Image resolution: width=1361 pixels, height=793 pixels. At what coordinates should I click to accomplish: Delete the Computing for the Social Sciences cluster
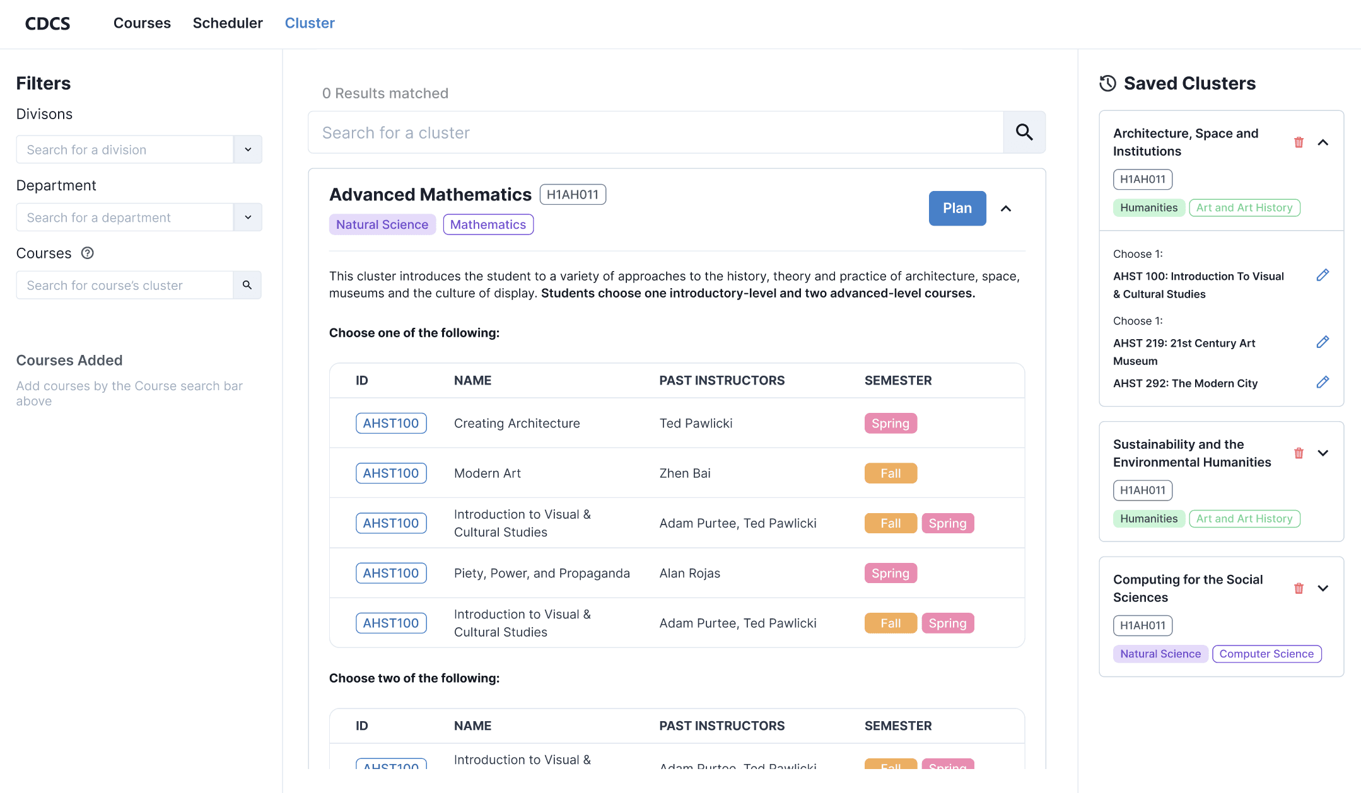[x=1299, y=588]
